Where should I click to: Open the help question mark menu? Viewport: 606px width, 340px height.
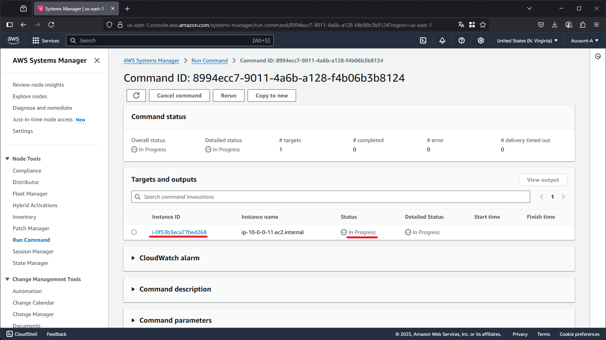pos(462,40)
